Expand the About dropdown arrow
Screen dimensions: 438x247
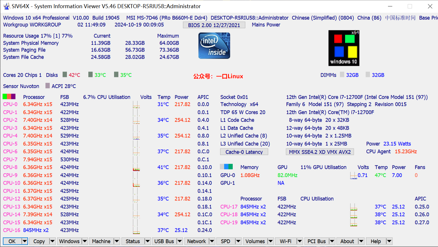[361, 241]
